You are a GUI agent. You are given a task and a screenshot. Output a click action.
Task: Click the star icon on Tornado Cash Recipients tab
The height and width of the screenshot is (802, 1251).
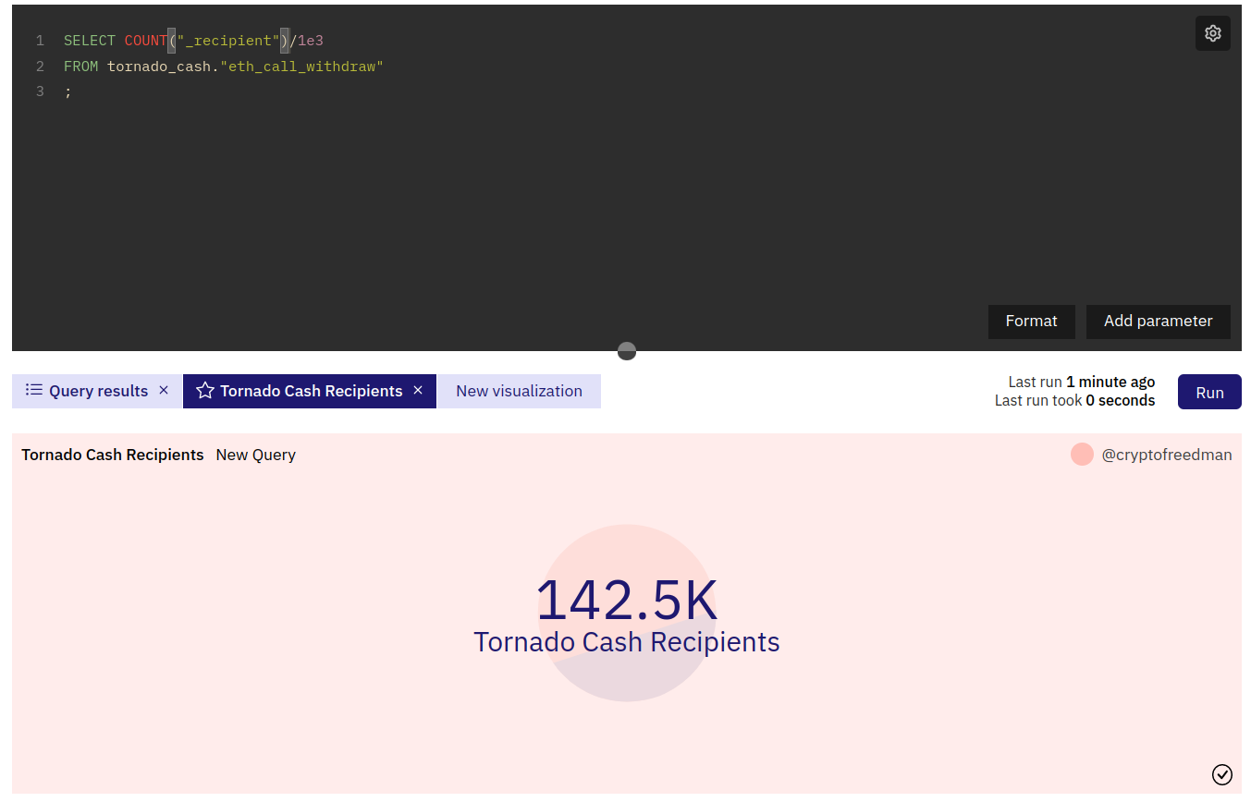[x=205, y=390]
